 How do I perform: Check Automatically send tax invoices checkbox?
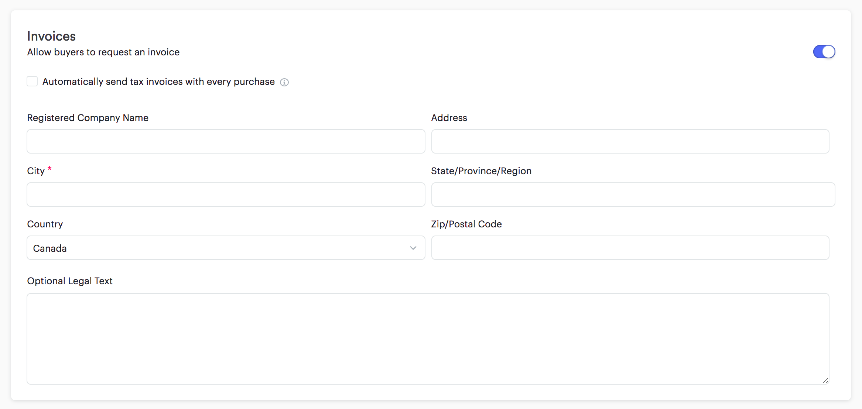(x=32, y=81)
